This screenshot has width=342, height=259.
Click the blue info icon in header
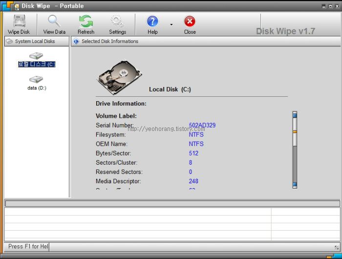(76, 41)
